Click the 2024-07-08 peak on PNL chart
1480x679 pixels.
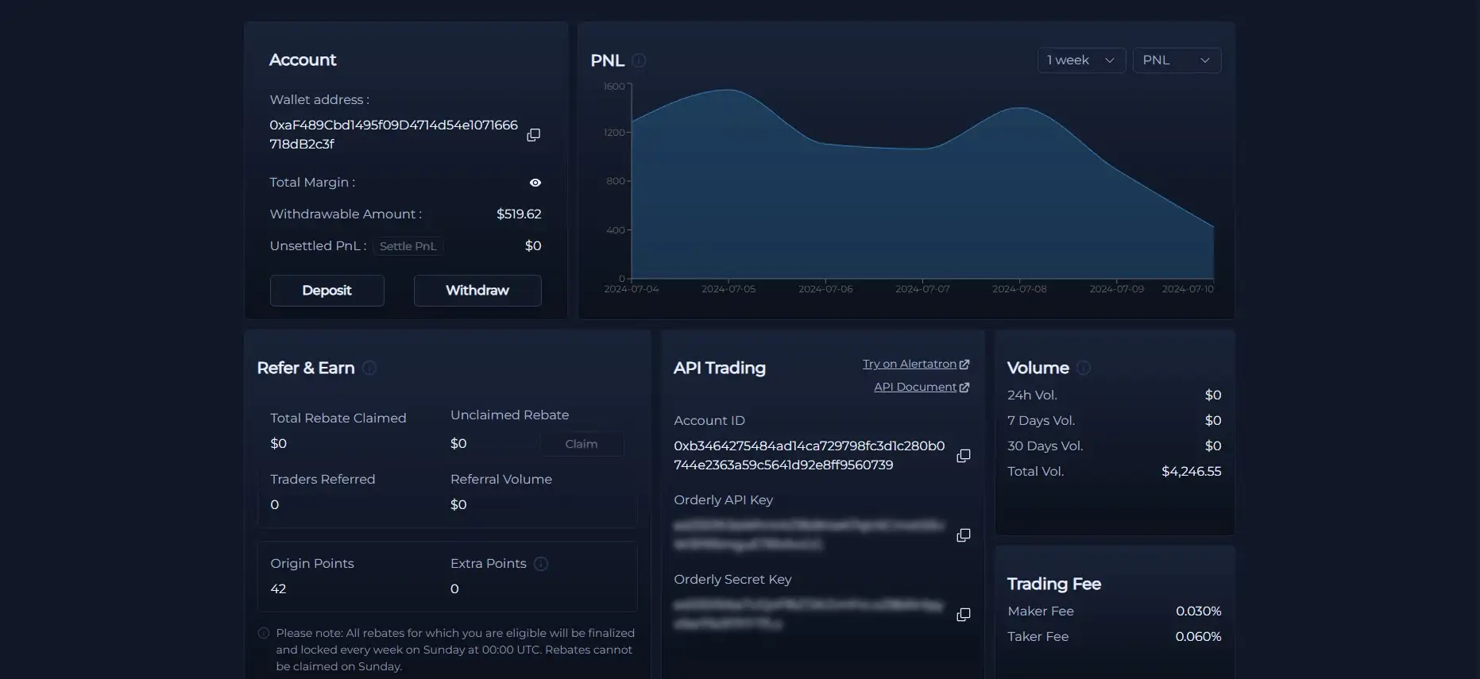pos(1020,108)
